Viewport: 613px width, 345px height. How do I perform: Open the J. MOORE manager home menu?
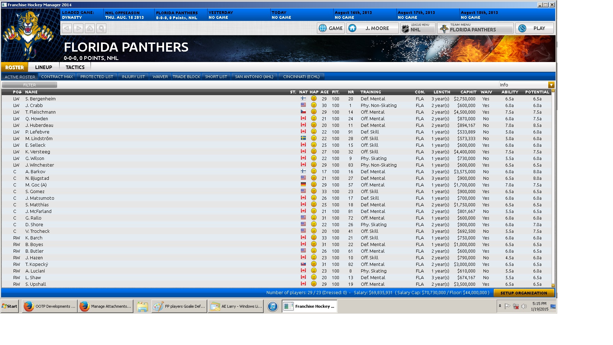pyautogui.click(x=373, y=28)
